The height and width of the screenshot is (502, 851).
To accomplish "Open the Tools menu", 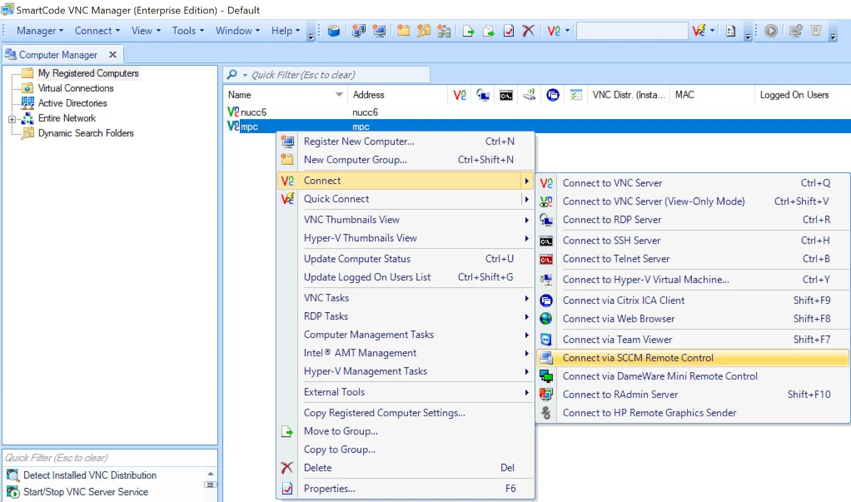I will [x=188, y=31].
